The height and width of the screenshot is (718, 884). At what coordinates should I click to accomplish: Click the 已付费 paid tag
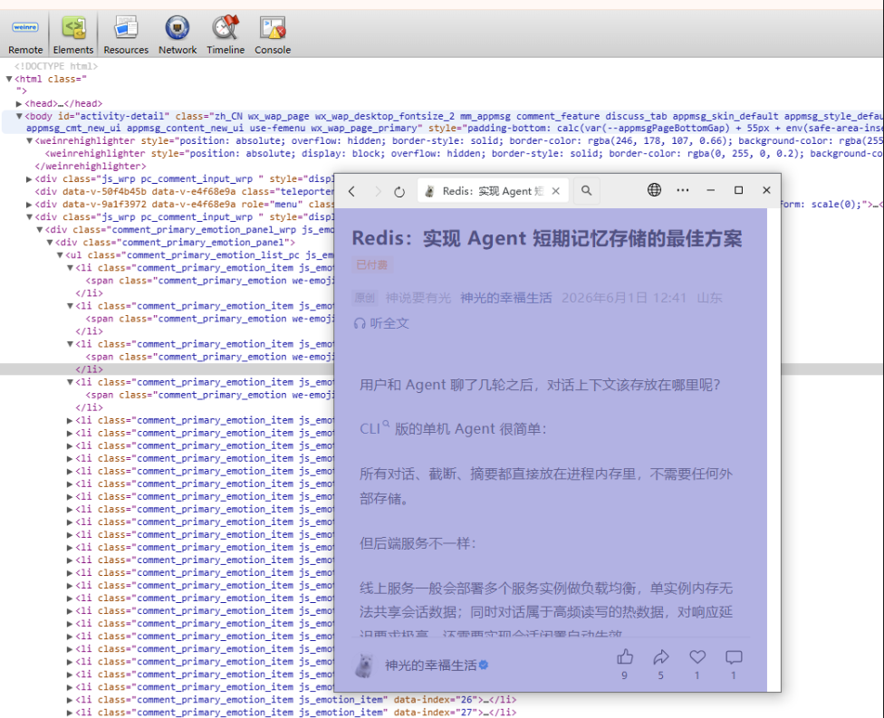372,265
